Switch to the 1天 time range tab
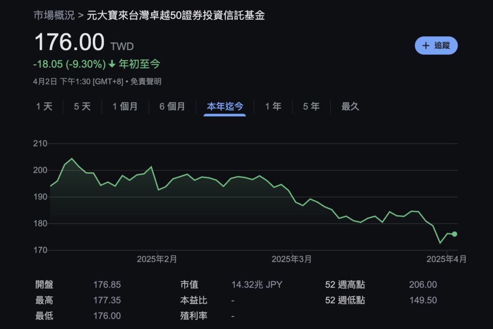Image resolution: width=493 pixels, height=329 pixels. click(45, 107)
